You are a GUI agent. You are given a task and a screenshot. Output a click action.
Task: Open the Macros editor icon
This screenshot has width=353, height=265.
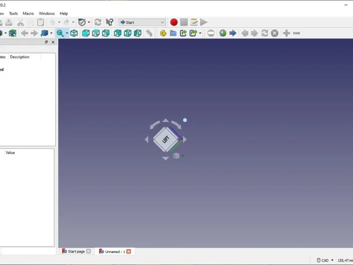194,23
